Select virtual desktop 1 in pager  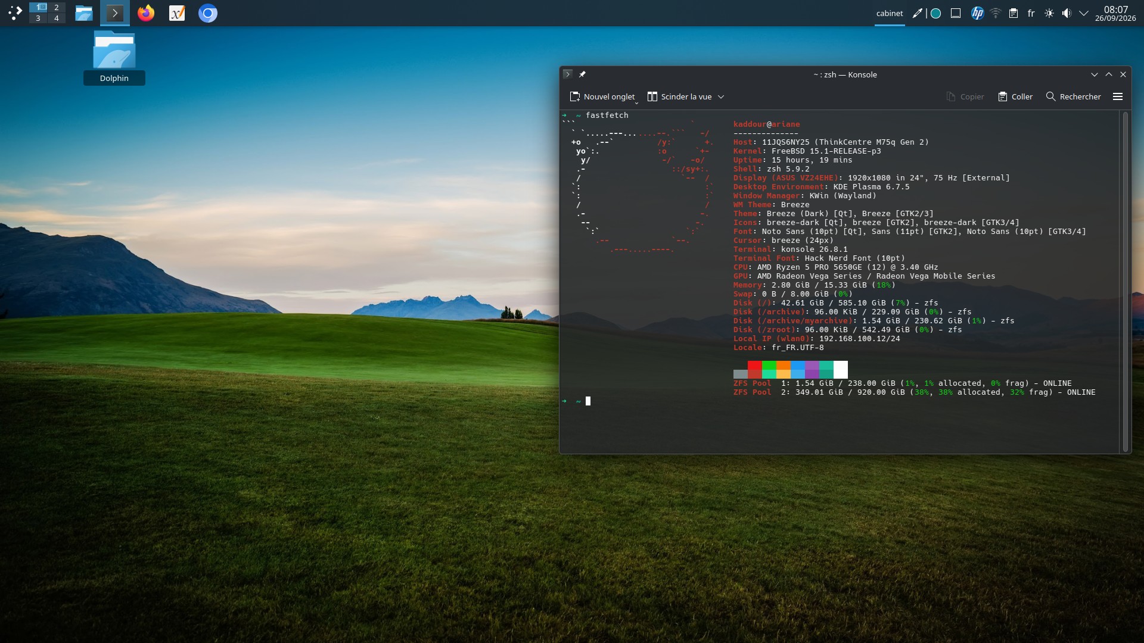click(38, 7)
